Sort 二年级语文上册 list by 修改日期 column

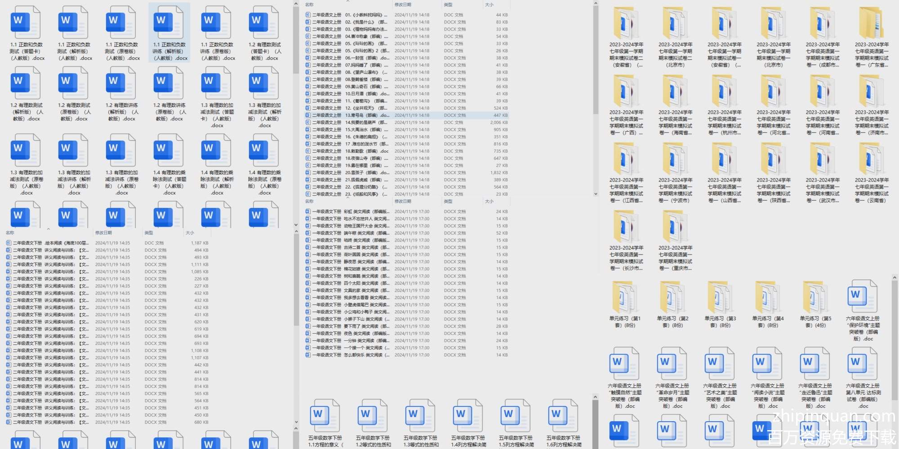[x=403, y=4]
